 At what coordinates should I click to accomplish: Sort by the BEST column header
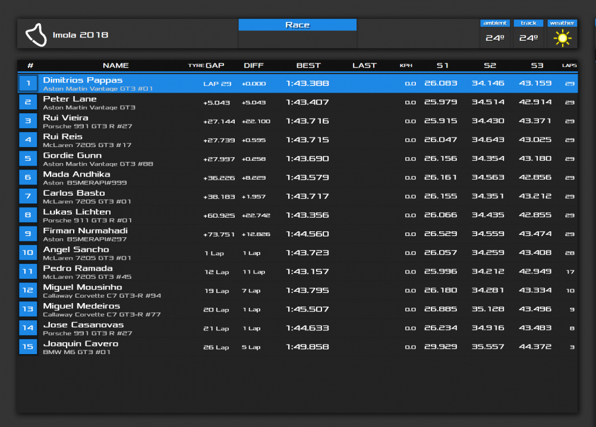tap(308, 65)
